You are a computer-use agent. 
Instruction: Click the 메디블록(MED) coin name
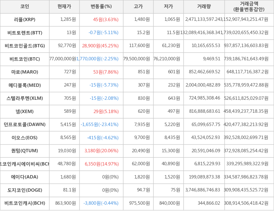click(x=25, y=85)
